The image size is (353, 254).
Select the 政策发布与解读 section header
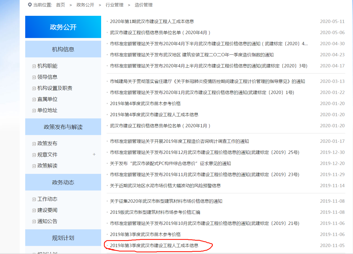[x=63, y=127]
